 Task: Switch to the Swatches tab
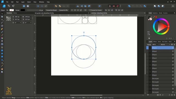pyautogui.click(x=155, y=13)
